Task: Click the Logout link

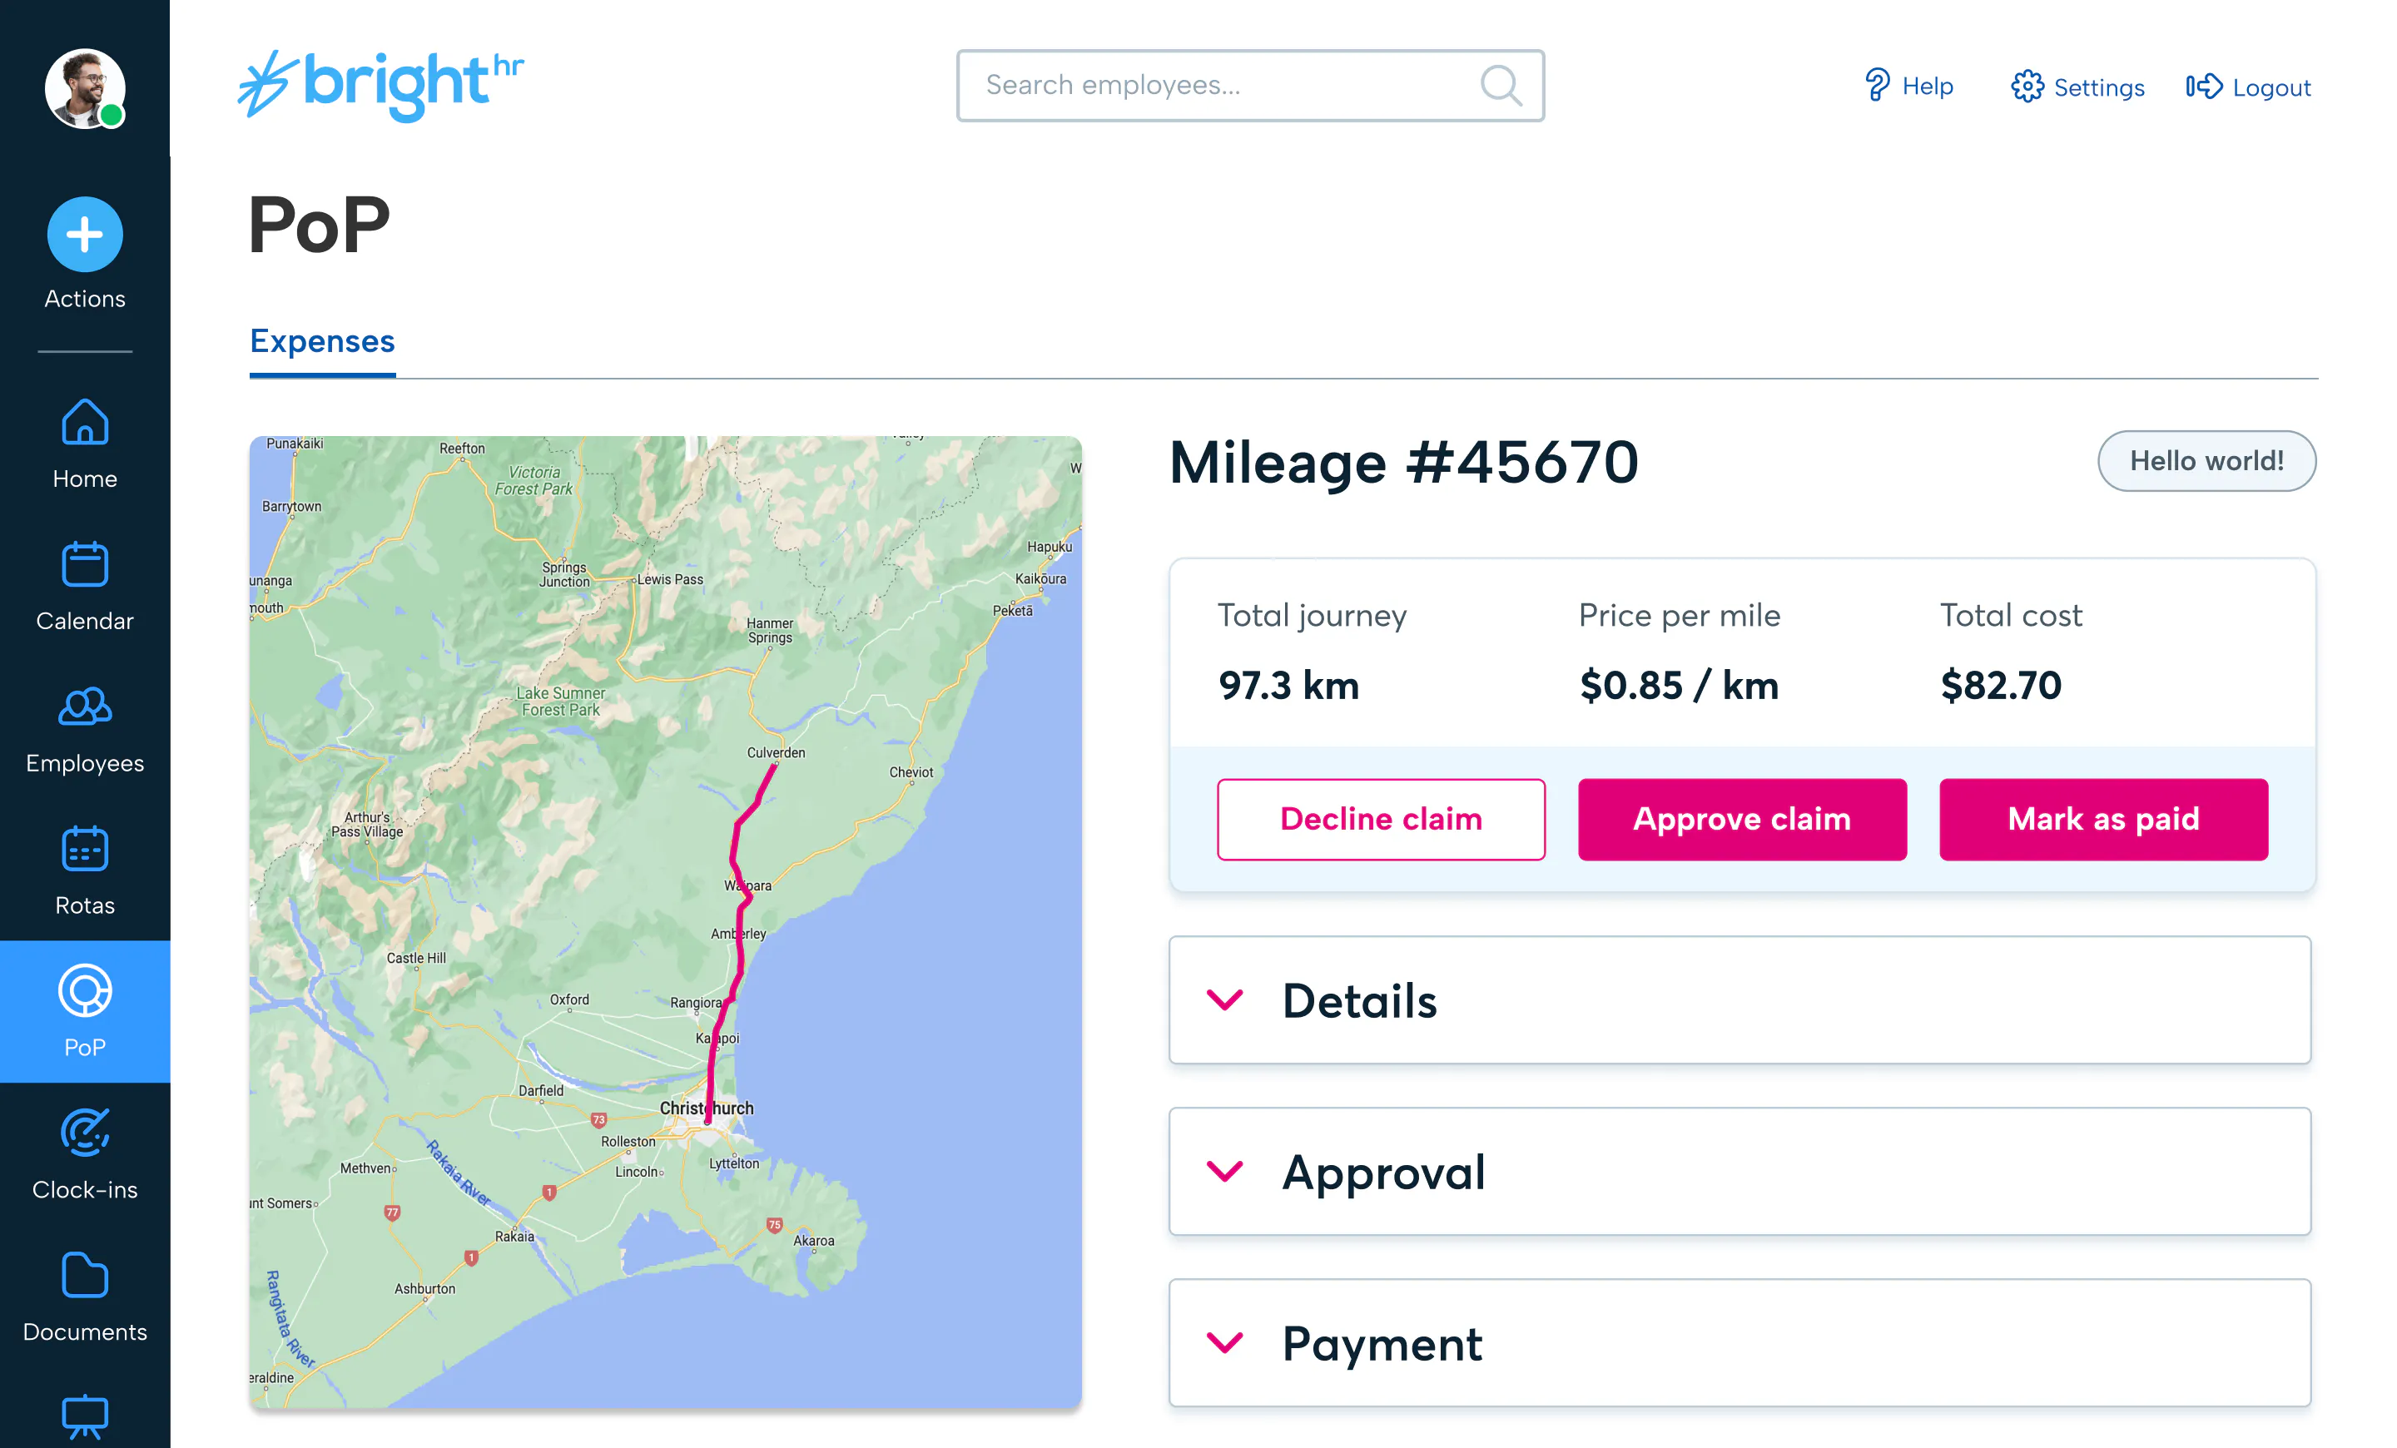Action: tap(2248, 87)
